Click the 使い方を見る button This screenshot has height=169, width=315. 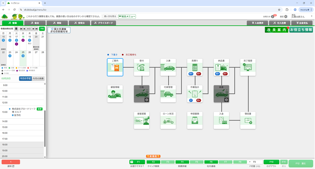tap(110, 16)
